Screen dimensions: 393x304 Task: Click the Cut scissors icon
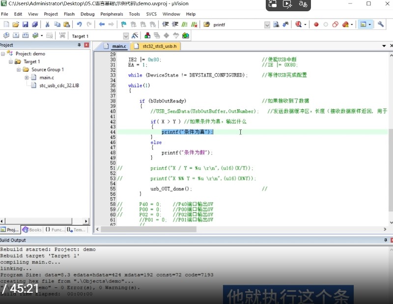[x=48, y=25]
